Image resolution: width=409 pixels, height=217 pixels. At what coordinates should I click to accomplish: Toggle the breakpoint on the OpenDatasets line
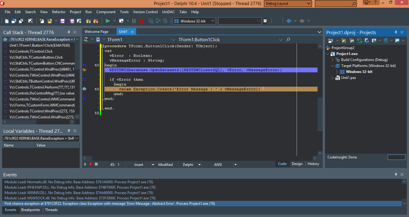coord(85,70)
